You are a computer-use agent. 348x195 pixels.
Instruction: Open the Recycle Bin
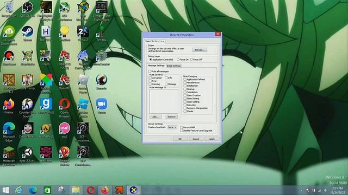coord(9,9)
